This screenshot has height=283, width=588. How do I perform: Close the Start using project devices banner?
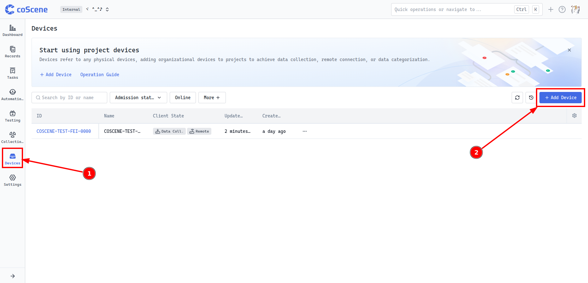tap(569, 50)
